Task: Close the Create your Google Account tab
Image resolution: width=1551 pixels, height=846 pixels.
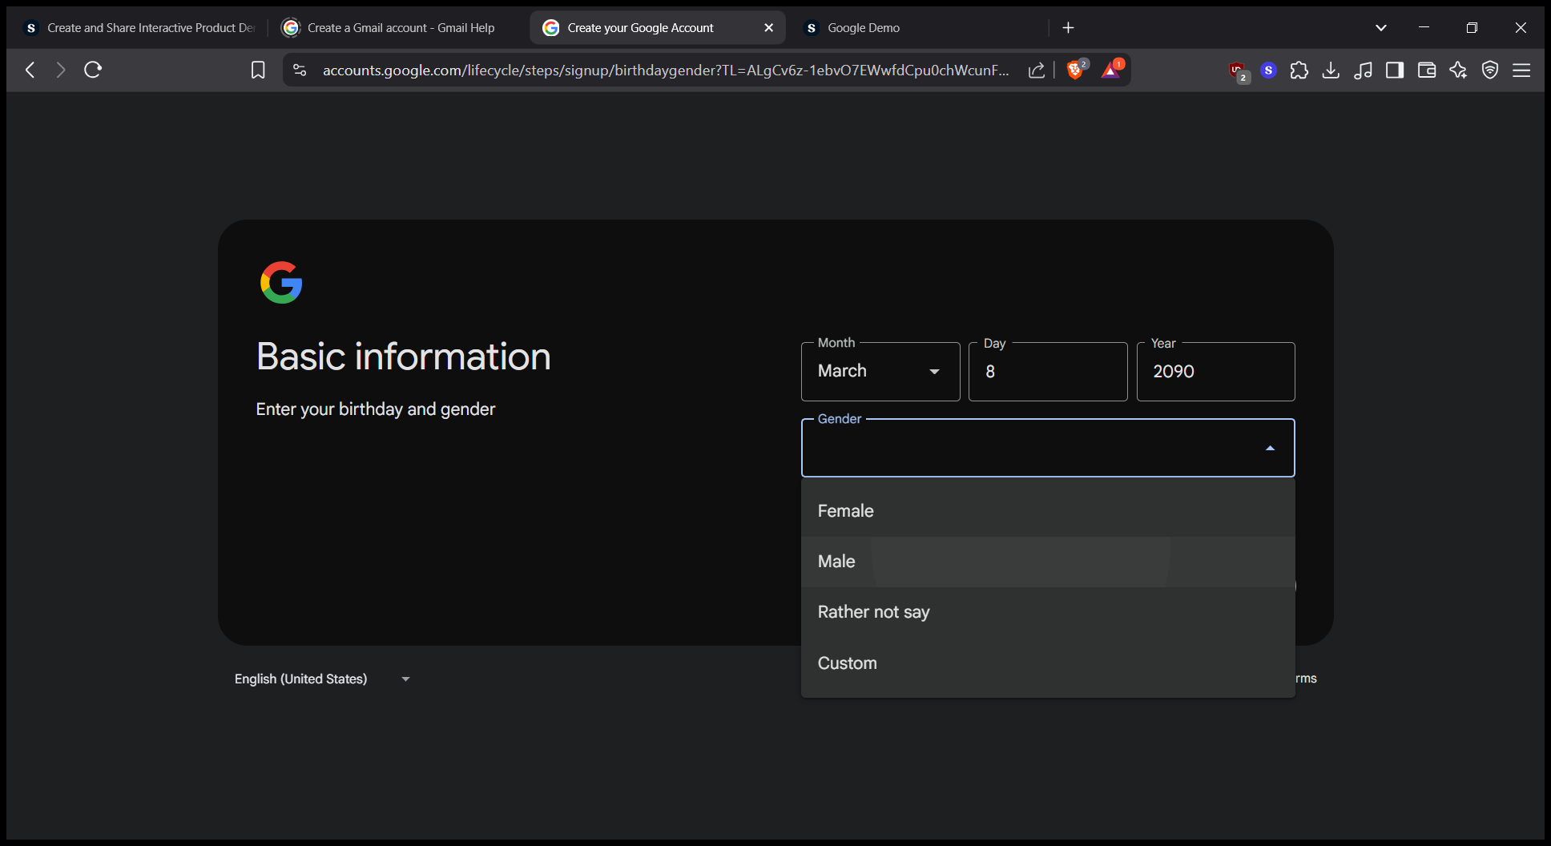Action: coord(769,28)
